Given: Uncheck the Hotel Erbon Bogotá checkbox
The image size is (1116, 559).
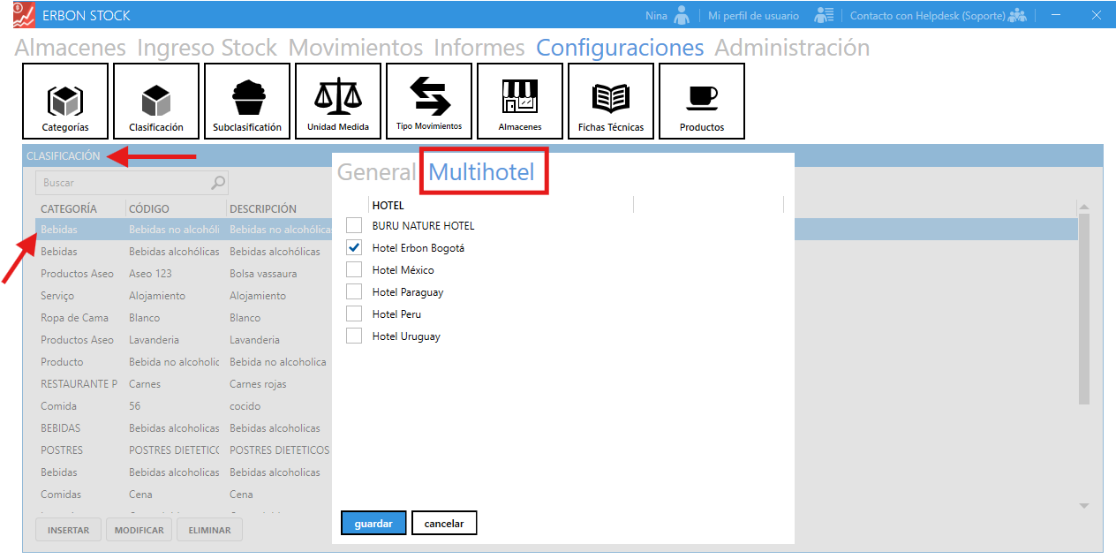Looking at the screenshot, I should coord(354,248).
